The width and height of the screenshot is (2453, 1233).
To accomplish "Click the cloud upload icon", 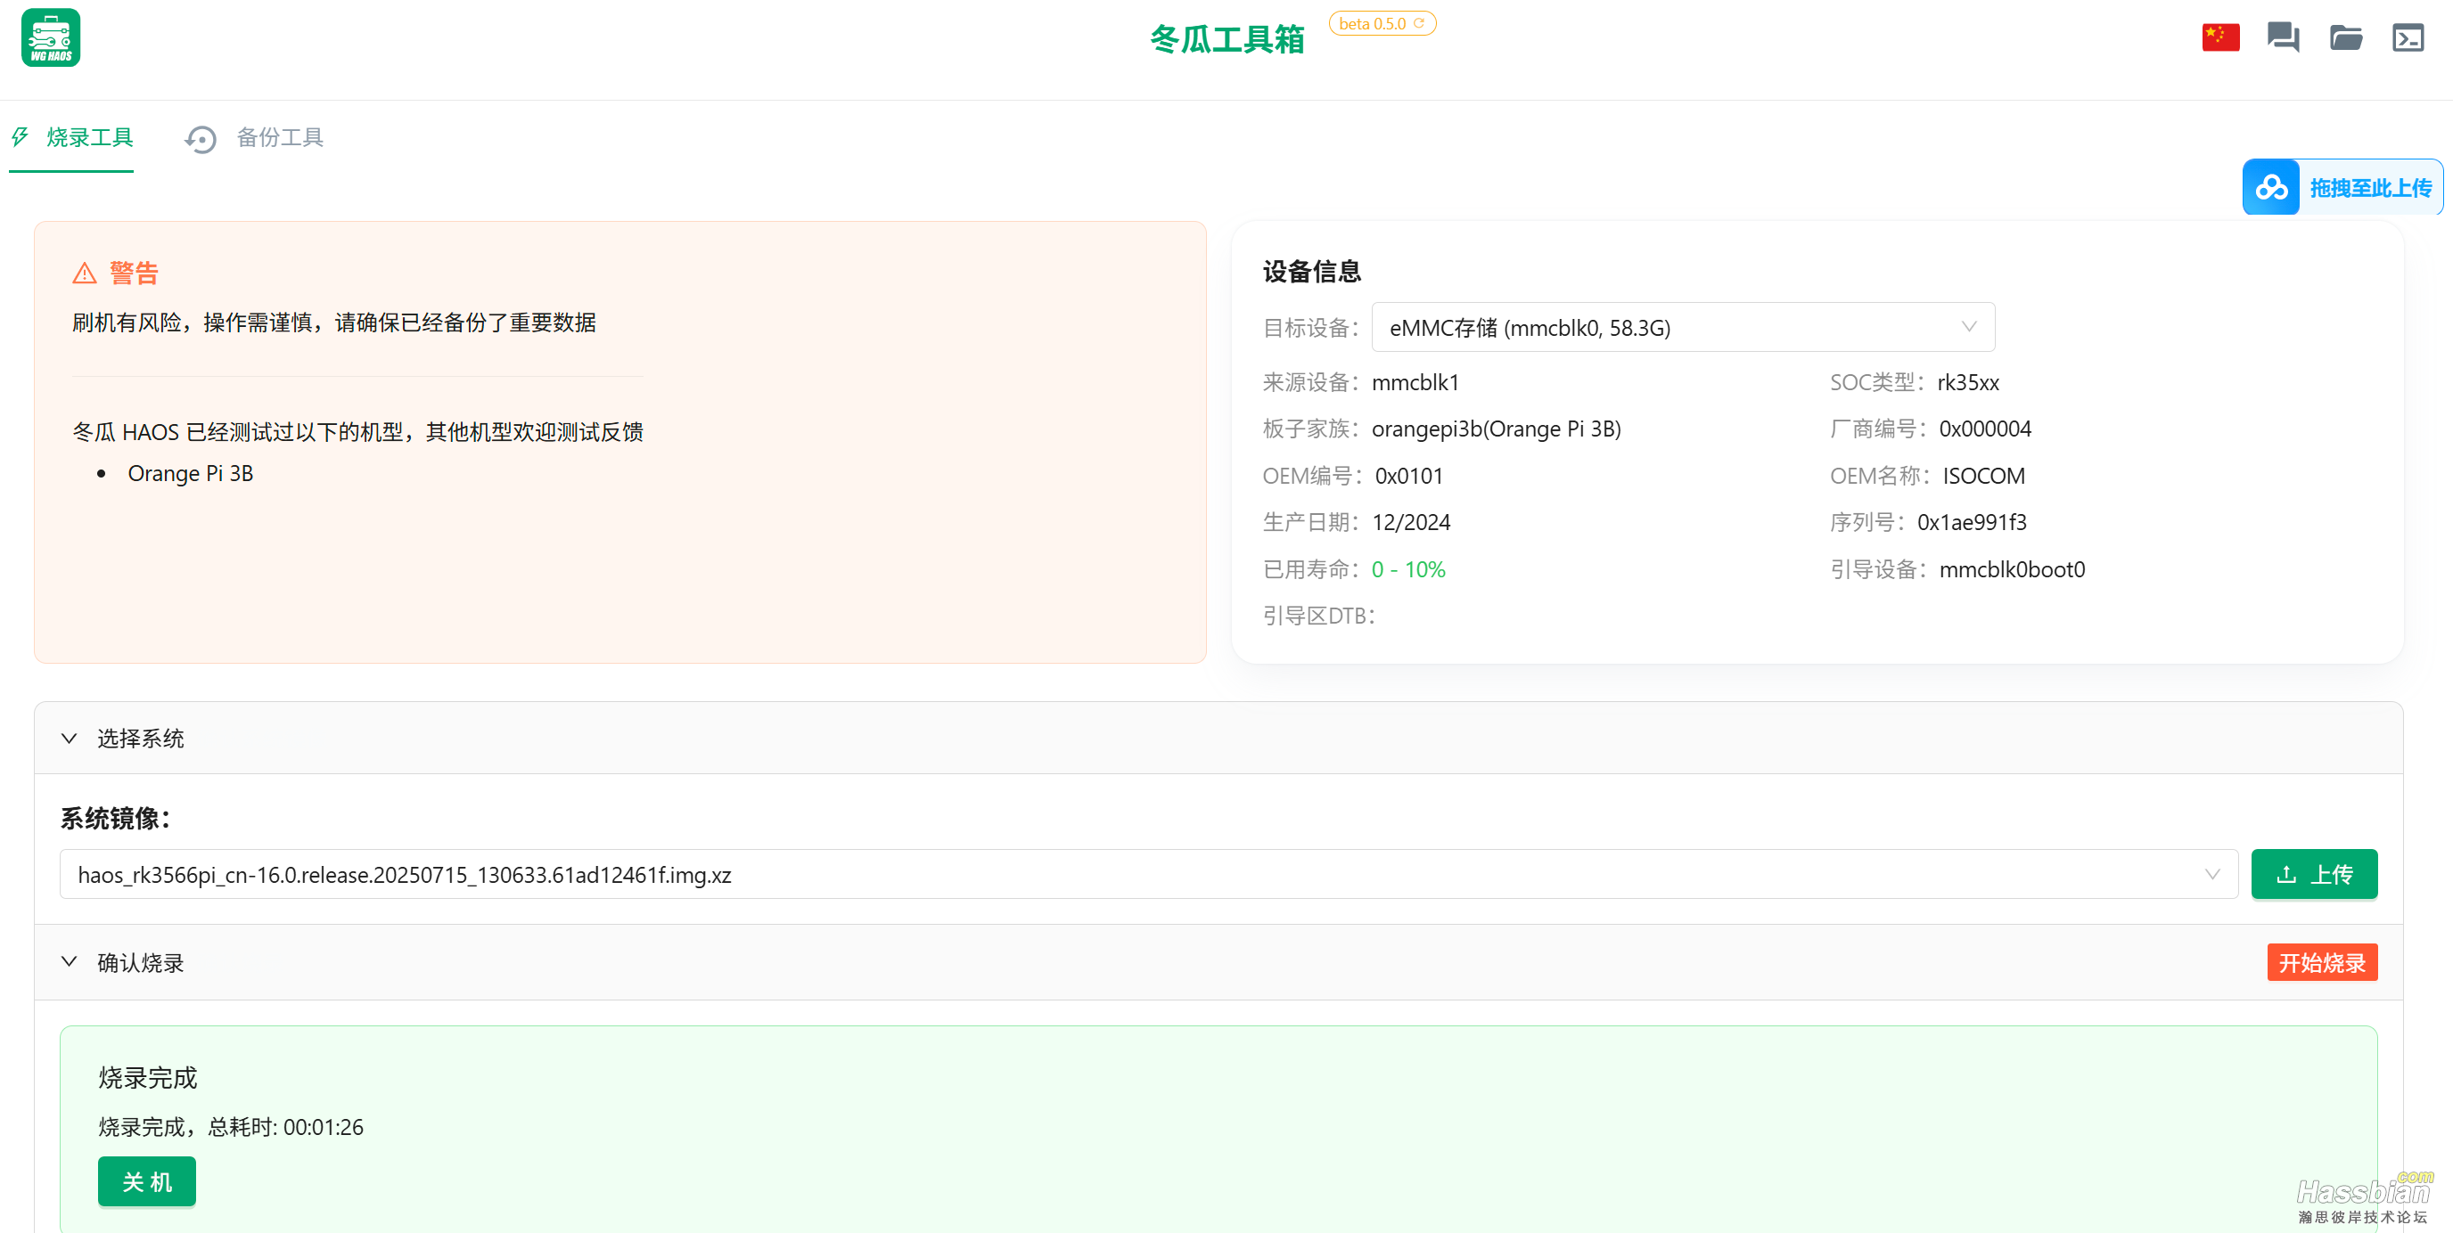I will (2271, 186).
